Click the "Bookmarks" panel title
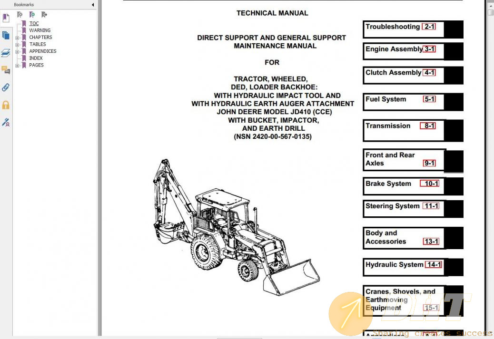 (24, 5)
